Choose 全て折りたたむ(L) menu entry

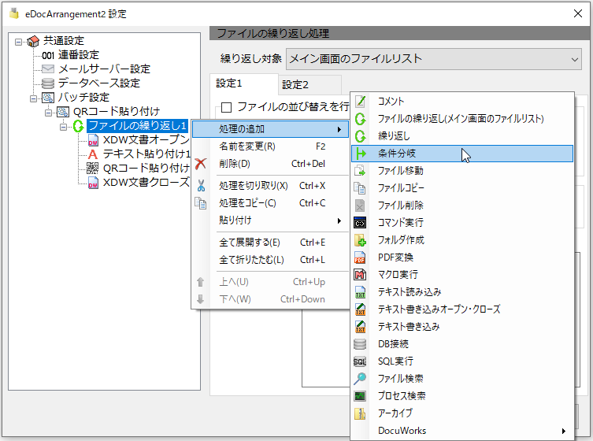point(271,260)
